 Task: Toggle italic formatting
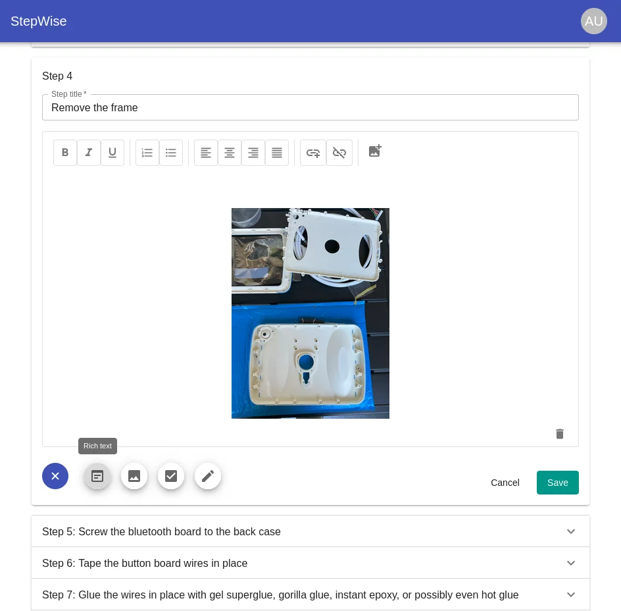[89, 153]
